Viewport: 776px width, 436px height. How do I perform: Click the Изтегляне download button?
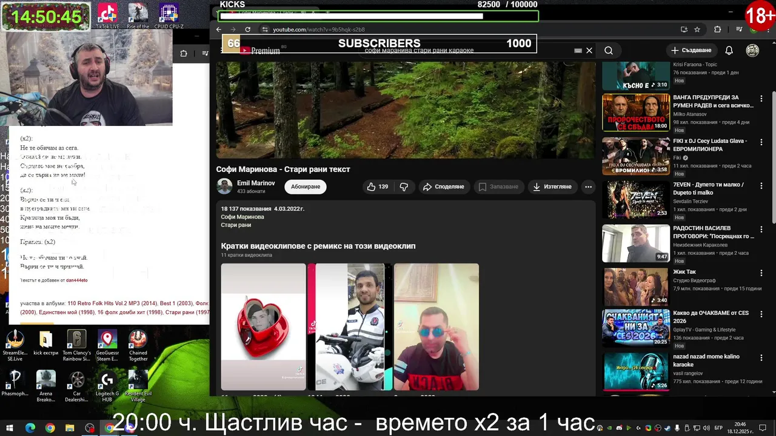(552, 187)
